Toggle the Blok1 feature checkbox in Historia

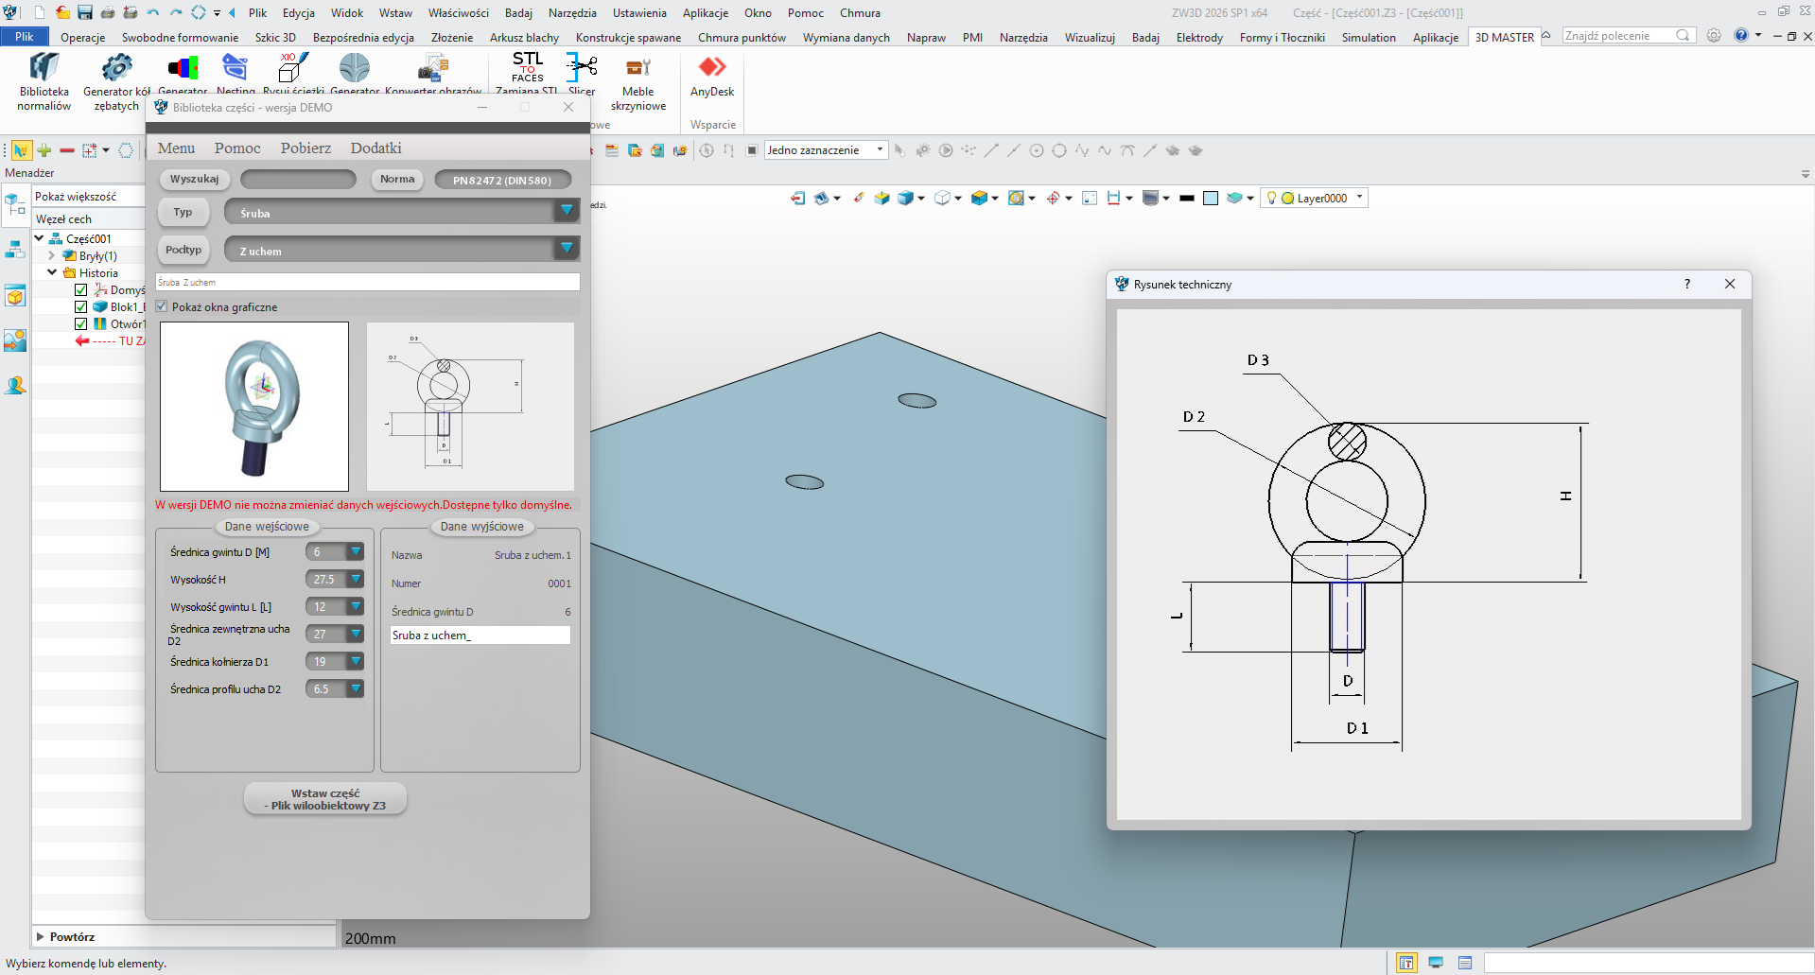pyautogui.click(x=81, y=306)
